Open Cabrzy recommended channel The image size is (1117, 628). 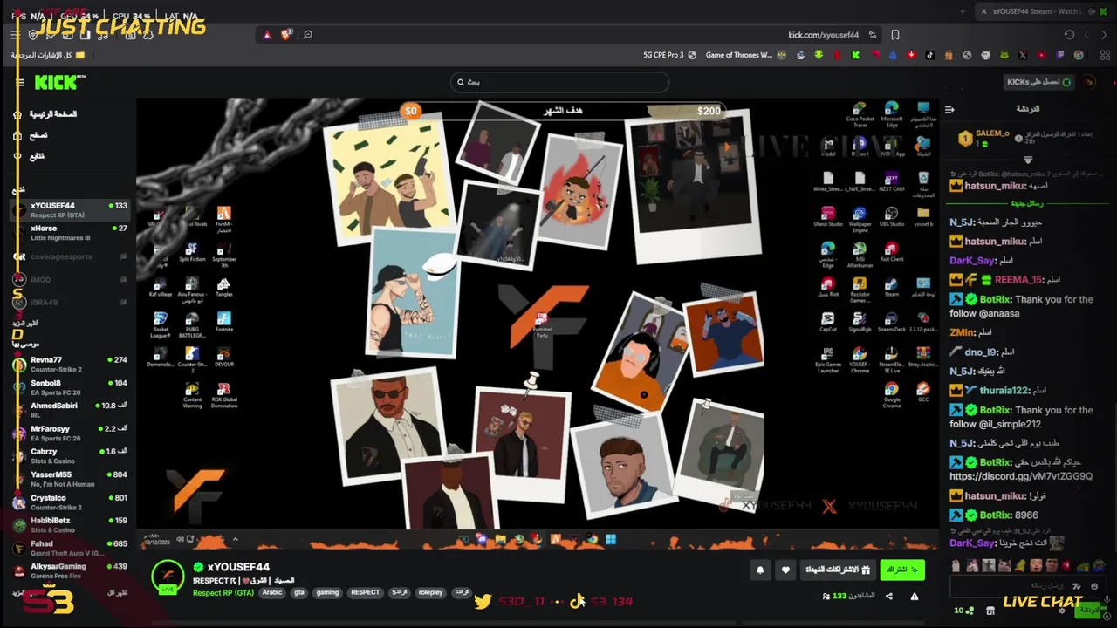(70, 456)
